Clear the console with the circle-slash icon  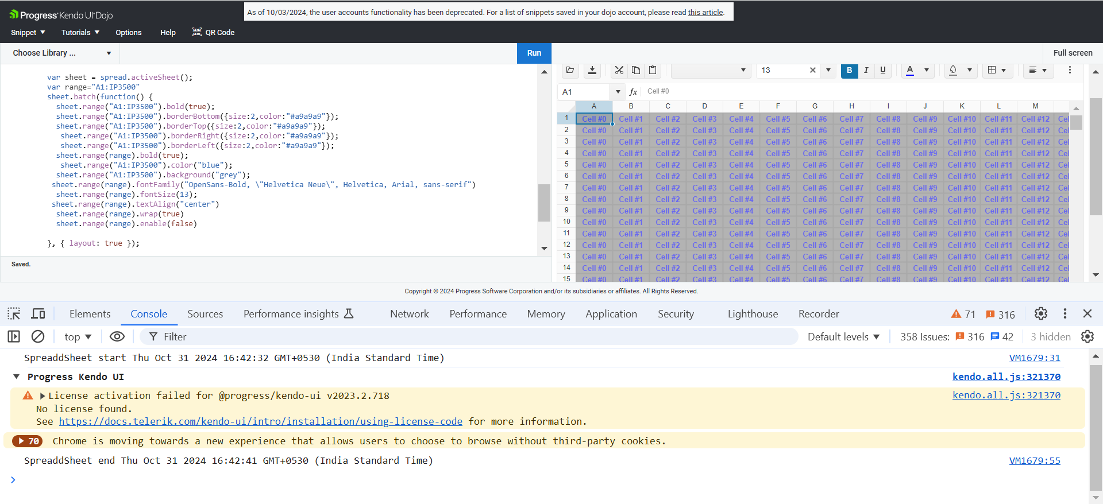tap(38, 336)
